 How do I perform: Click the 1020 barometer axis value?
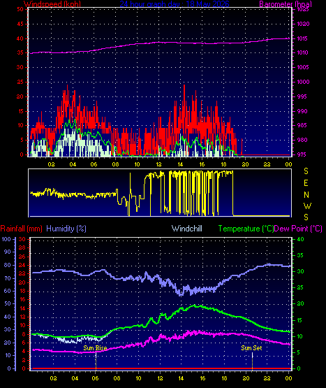[x=303, y=24]
